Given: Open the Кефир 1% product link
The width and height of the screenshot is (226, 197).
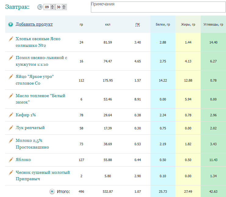Looking at the screenshot, I should coord(26,115).
